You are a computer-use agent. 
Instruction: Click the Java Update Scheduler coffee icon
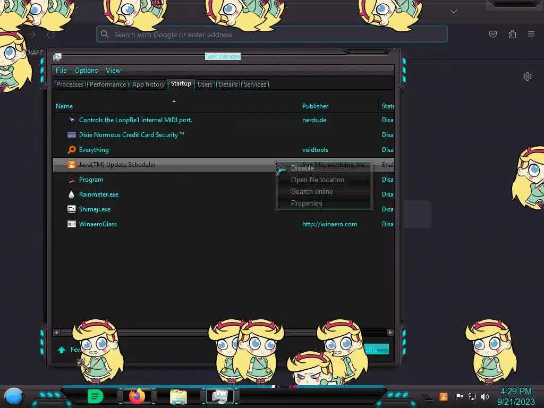pos(72,165)
